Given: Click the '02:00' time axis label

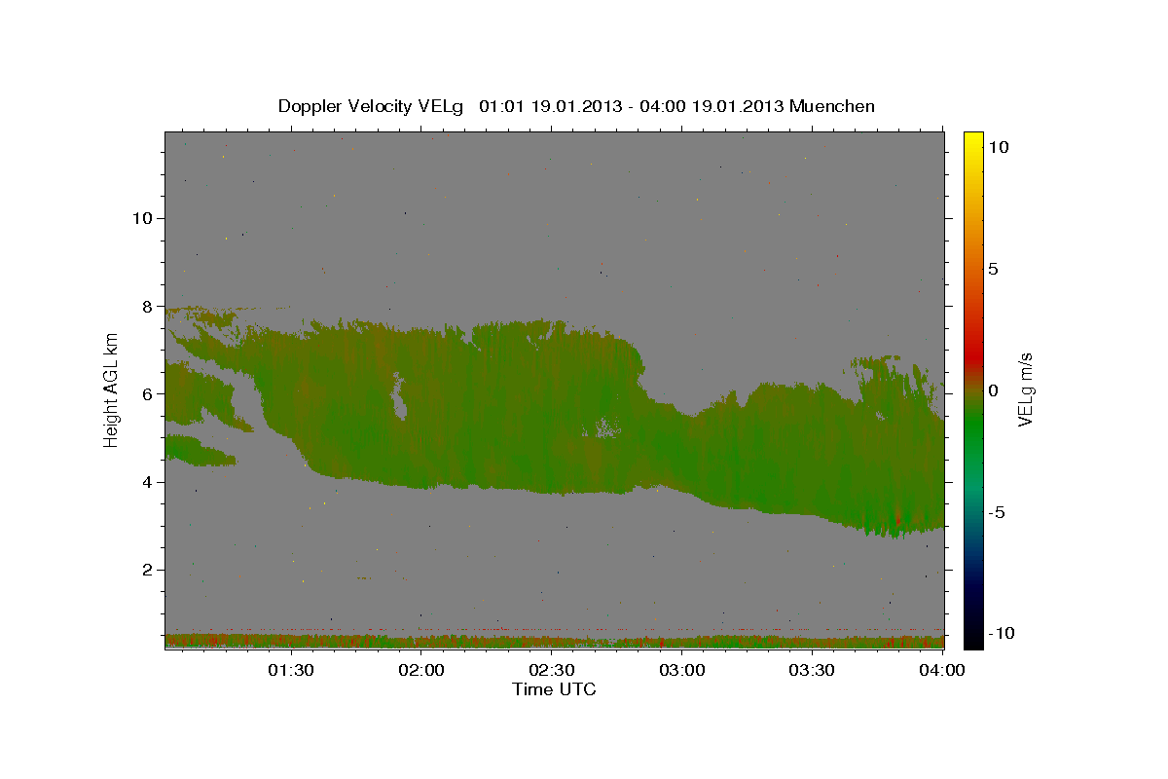Looking at the screenshot, I should [421, 670].
